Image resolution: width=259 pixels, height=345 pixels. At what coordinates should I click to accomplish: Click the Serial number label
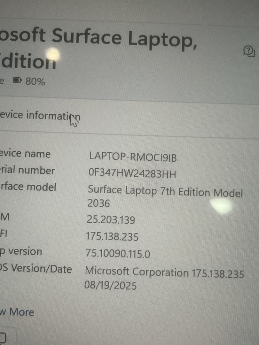(x=27, y=170)
